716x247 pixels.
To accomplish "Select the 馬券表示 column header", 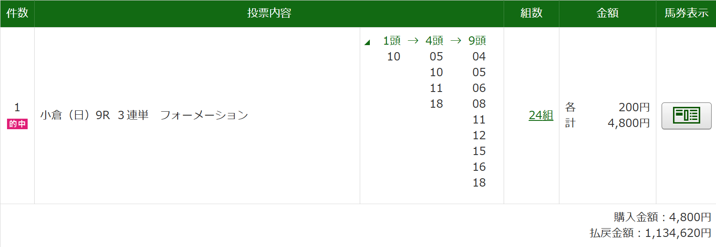I will [686, 13].
